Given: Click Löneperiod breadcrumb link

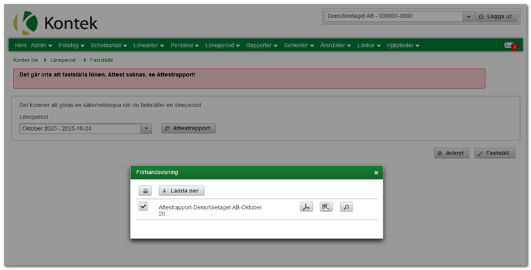Looking at the screenshot, I should (x=63, y=60).
